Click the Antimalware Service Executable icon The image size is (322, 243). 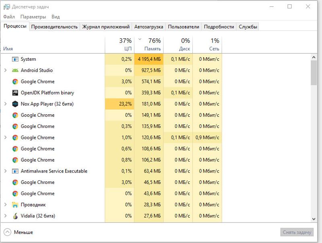[x=15, y=171]
